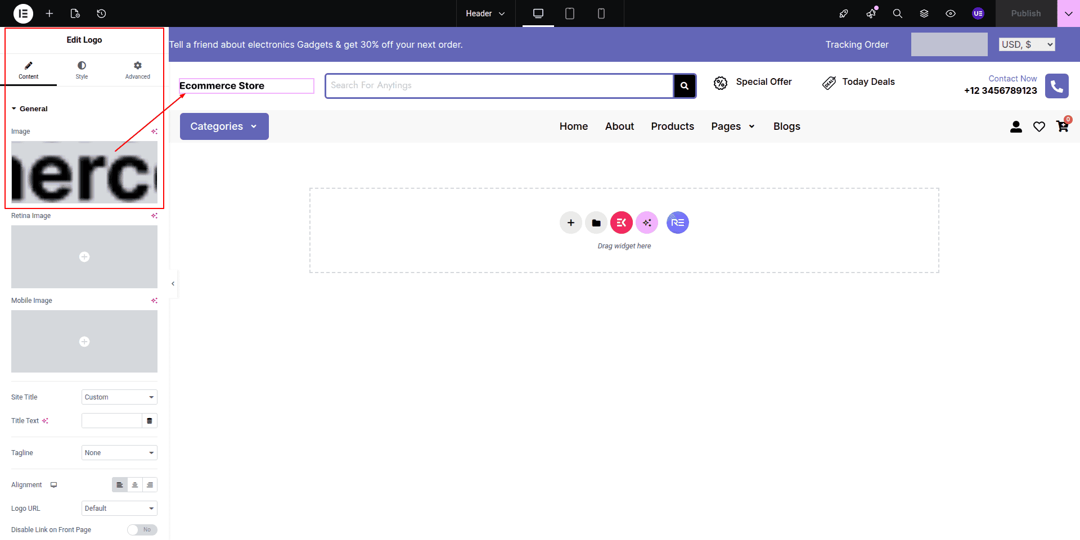
Task: Open the Site Title dropdown
Action: click(119, 397)
